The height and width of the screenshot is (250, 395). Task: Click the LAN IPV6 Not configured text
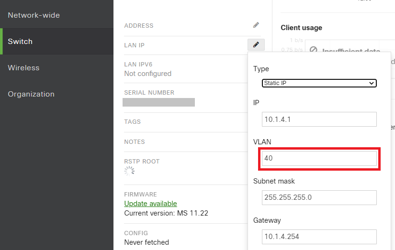pyautogui.click(x=147, y=74)
